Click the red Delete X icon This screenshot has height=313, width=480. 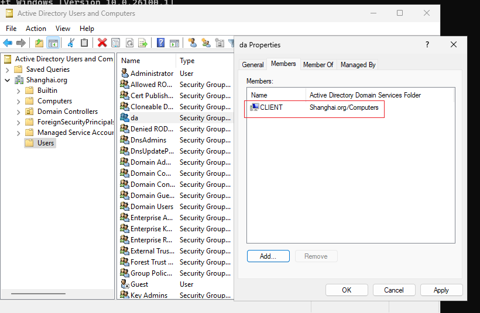(102, 43)
